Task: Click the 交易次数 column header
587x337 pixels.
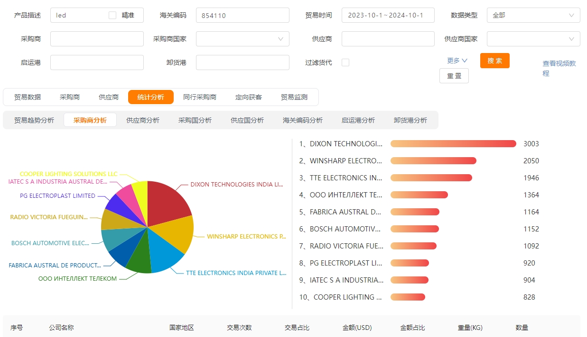Action: pos(239,328)
